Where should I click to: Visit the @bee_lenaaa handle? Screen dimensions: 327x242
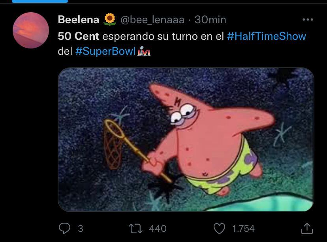[x=152, y=19]
